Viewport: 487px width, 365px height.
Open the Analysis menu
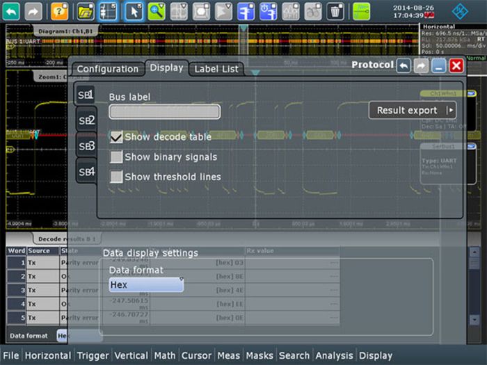click(335, 356)
